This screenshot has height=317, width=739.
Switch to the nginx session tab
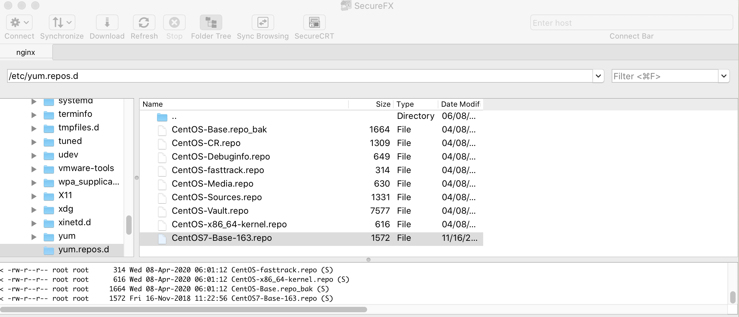click(26, 52)
